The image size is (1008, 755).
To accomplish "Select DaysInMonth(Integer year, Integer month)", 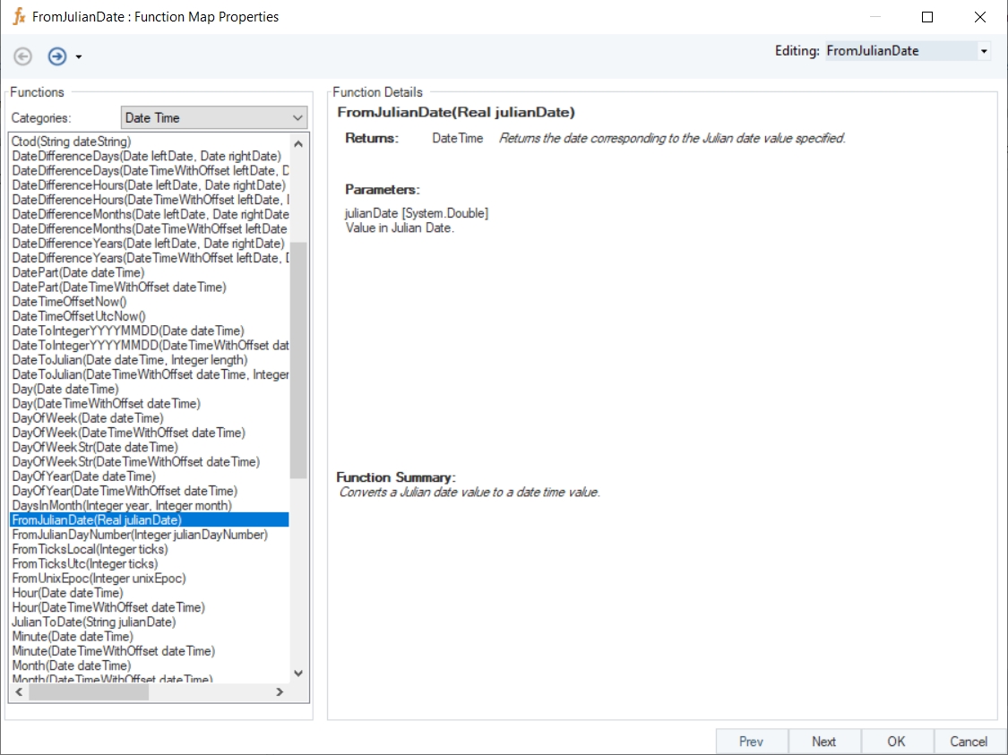I will coord(122,505).
